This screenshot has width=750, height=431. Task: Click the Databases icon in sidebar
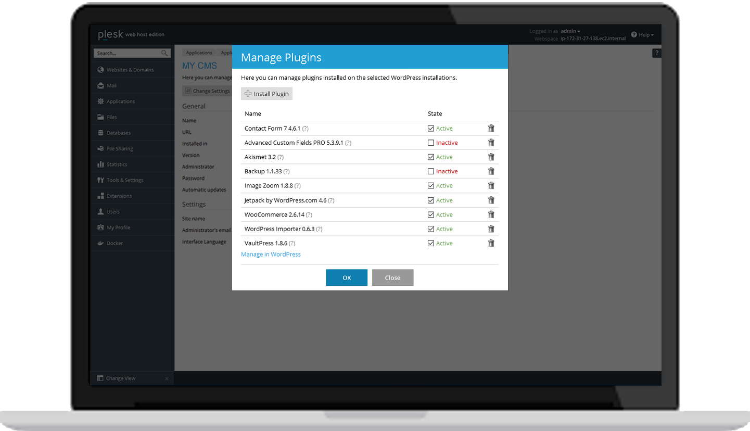tap(100, 133)
